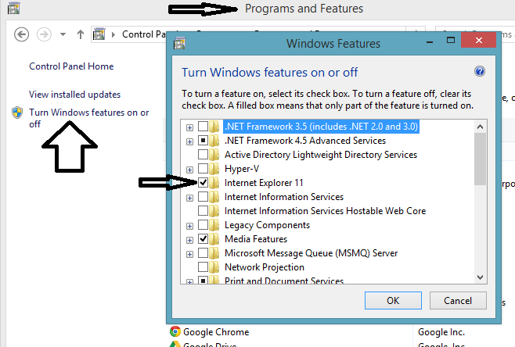This screenshot has width=515, height=347.
Task: Click the Network Projection folder icon
Action: coord(214,267)
